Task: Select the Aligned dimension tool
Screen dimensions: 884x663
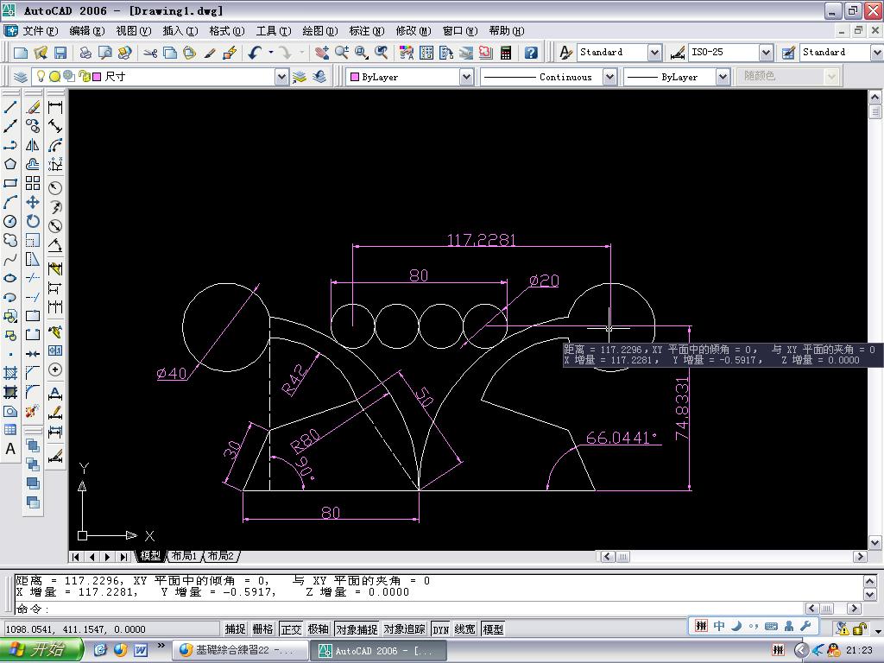Action: pyautogui.click(x=55, y=126)
